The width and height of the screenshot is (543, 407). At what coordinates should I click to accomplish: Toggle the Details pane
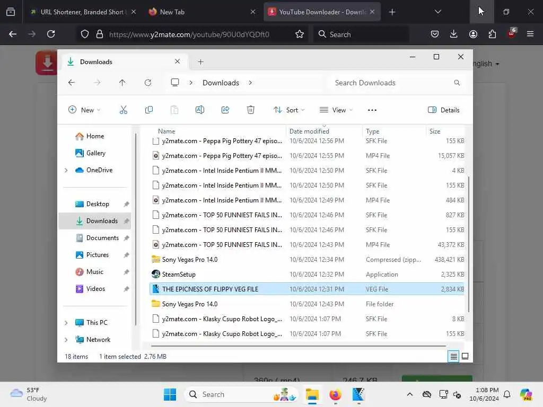click(x=444, y=110)
